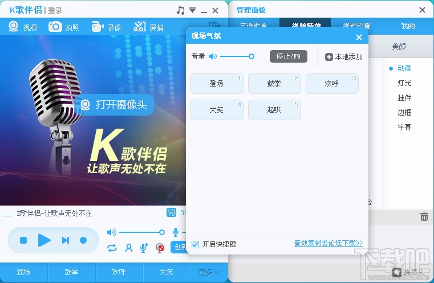Screen dimensions: 434x283
Task: Mute the main player speaker icon
Action: point(112,232)
